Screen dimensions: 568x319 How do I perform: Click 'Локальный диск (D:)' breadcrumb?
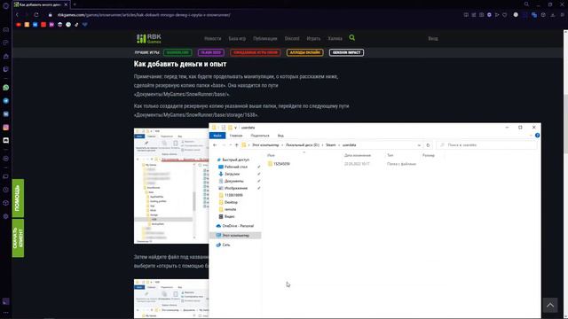point(303,145)
